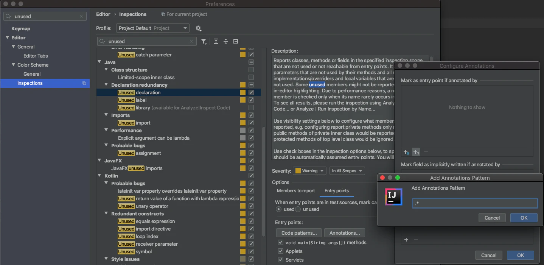Toggle Unused catch parameter checkbox
This screenshot has width=544, height=265.
point(251,55)
